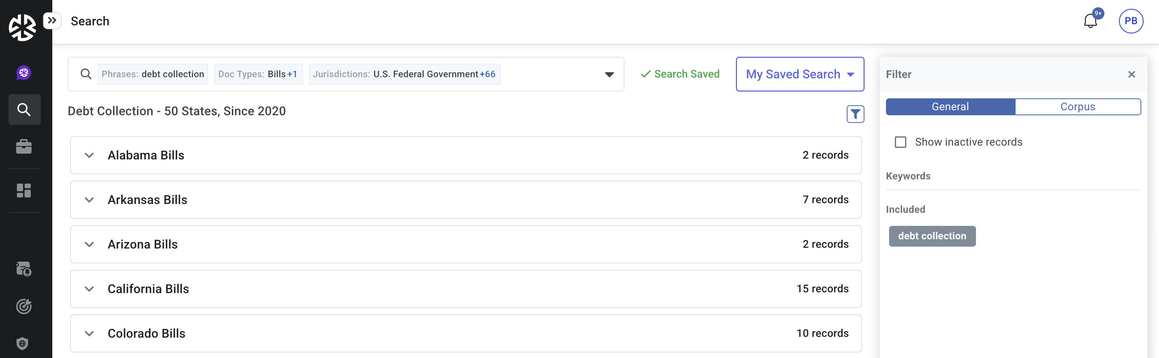Open the PB user profile avatar
The image size is (1159, 358).
click(x=1130, y=21)
